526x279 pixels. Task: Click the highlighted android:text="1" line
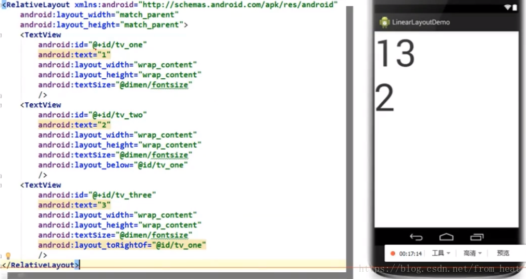point(74,55)
